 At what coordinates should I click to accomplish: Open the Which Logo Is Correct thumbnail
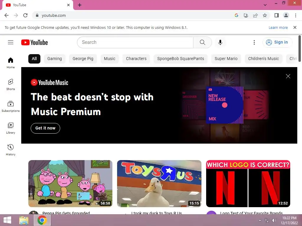point(248,184)
